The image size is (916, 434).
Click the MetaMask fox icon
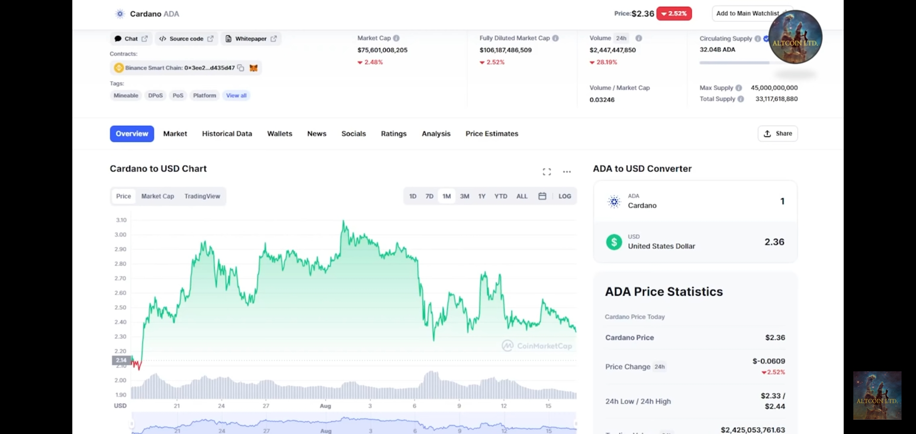click(254, 68)
